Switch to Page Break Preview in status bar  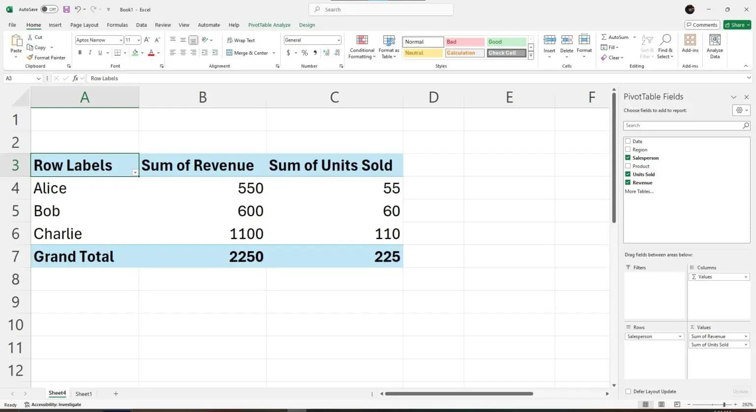(x=677, y=405)
